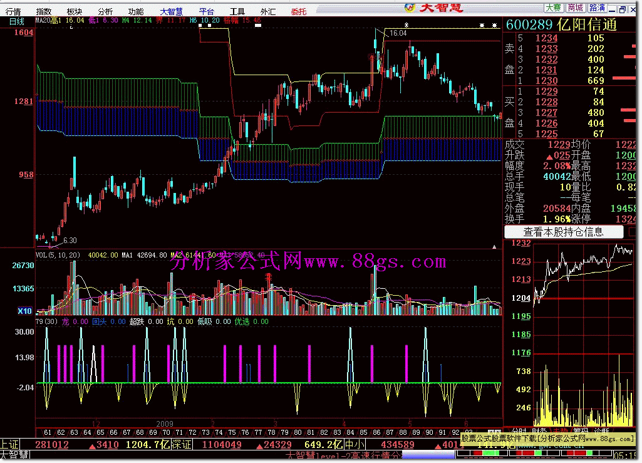
Task: Click the 958 price axis label
Action: 26,175
